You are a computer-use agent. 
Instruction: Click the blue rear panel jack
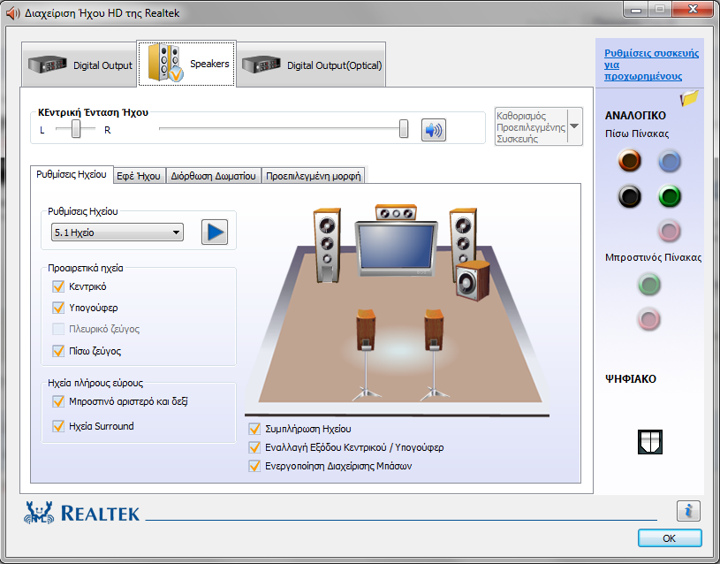669,161
